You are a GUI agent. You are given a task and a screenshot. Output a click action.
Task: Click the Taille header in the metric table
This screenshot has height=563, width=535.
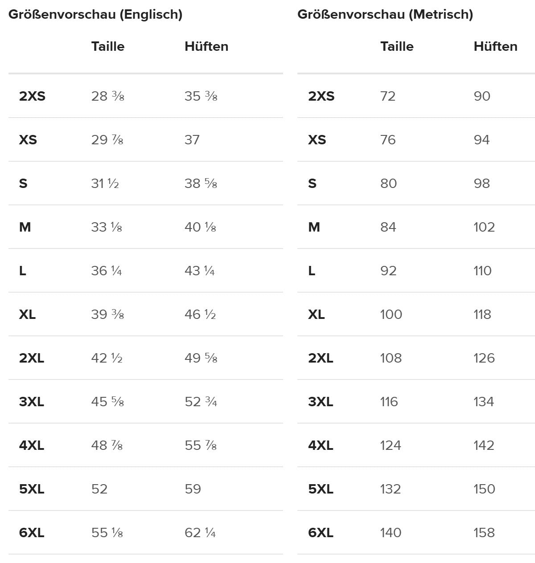click(x=397, y=46)
